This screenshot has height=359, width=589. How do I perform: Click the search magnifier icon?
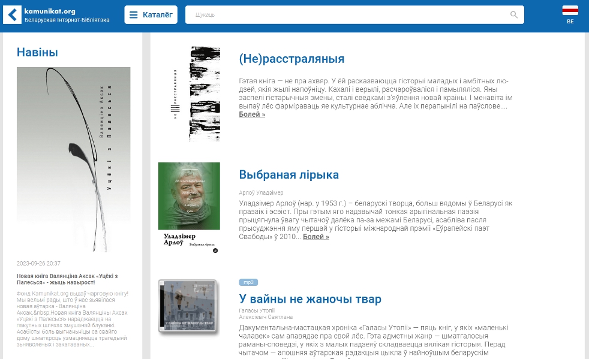pyautogui.click(x=513, y=14)
